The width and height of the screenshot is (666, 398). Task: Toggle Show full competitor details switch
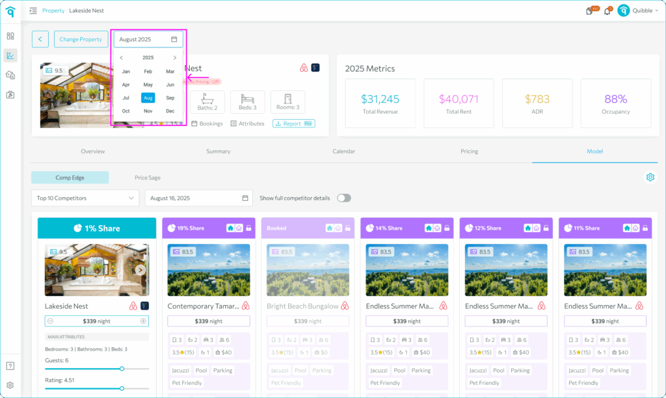344,198
